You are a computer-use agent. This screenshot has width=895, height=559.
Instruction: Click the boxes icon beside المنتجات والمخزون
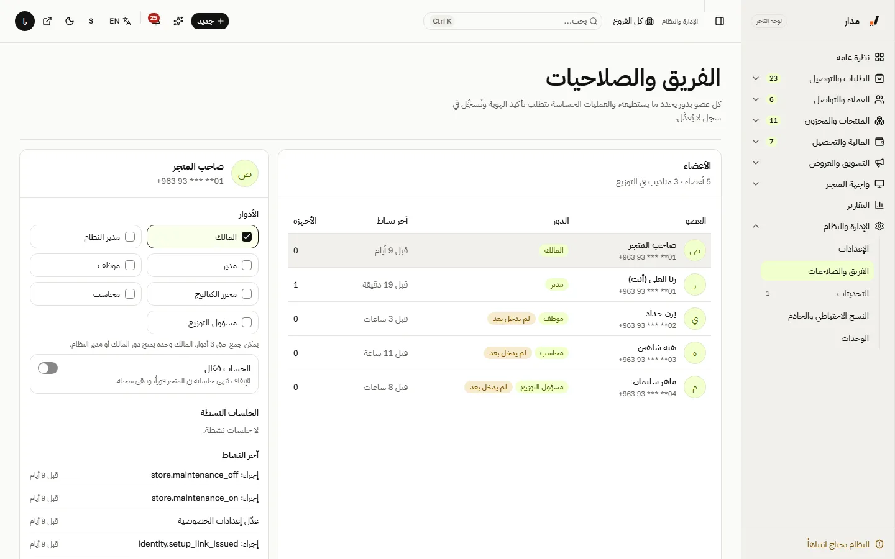point(879,120)
